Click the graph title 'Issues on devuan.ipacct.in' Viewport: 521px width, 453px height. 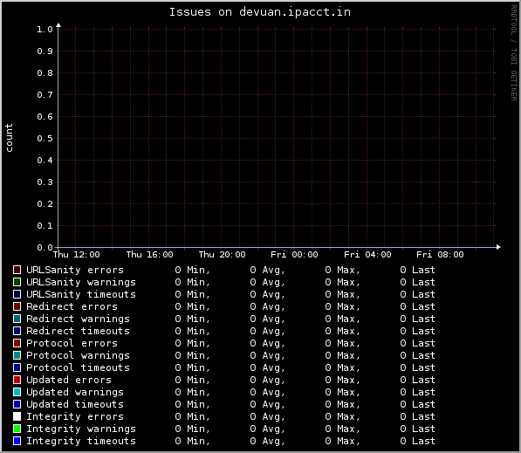260,12
